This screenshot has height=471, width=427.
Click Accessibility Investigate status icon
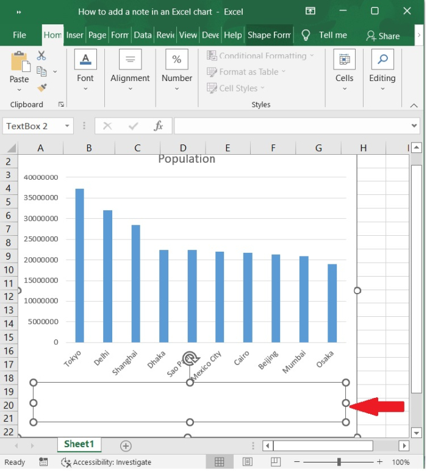[66, 462]
